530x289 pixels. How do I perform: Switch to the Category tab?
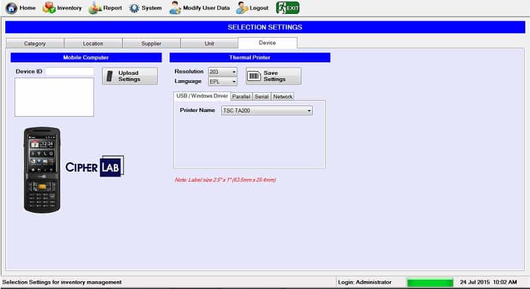35,44
